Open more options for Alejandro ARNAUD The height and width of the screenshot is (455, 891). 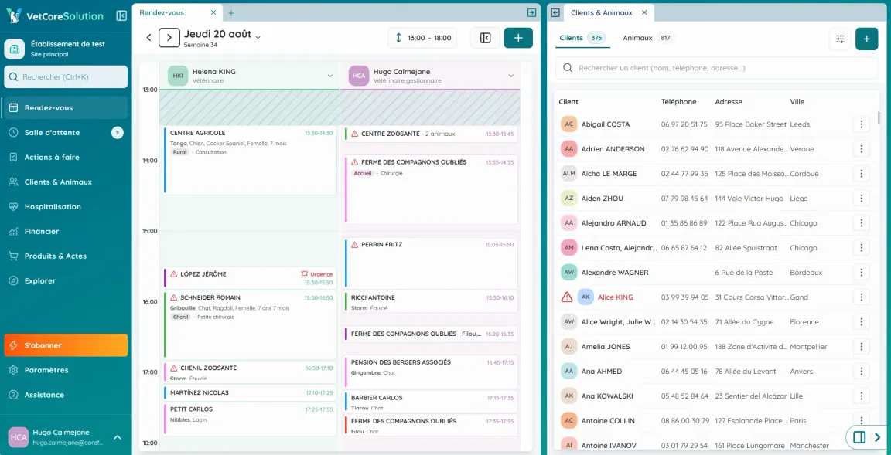(x=862, y=223)
